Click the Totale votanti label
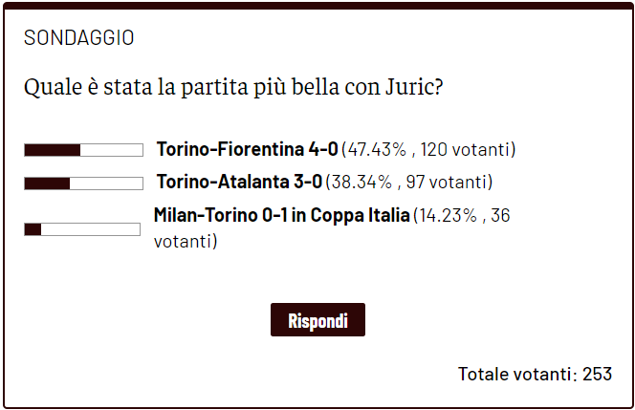This screenshot has height=410, width=635. point(517,374)
